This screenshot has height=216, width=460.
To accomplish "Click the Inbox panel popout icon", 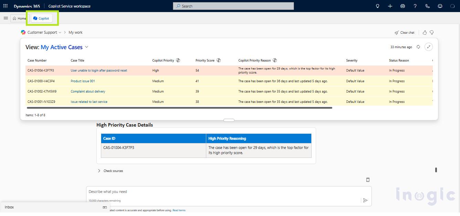I will tap(105, 207).
